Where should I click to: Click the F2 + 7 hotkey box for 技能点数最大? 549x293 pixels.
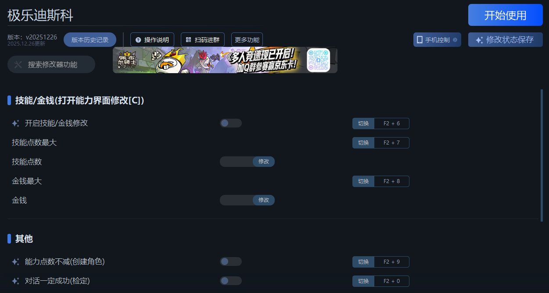point(391,143)
